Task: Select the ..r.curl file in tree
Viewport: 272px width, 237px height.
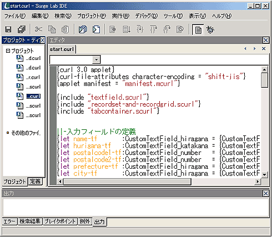Action: point(28,77)
